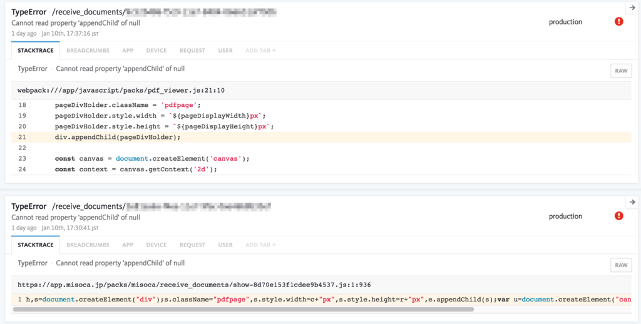The height and width of the screenshot is (324, 641).
Task: Click minified code line 1 in second error
Action: (321, 300)
